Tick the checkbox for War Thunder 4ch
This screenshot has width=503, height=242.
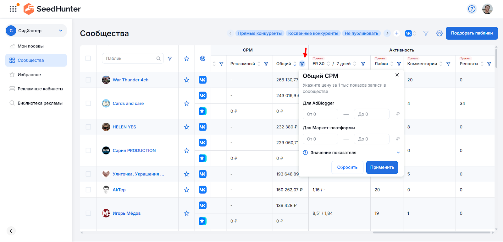point(88,80)
